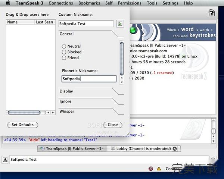Image resolution: width=224 pixels, height=179 pixels.
Task: Click the contacts list scroll left arrow
Action: [48, 113]
